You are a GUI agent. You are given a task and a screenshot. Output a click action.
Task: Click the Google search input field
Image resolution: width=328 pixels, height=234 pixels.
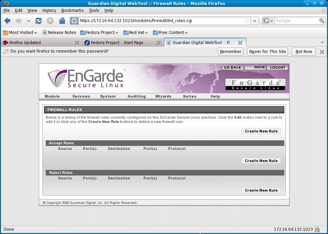(x=297, y=21)
